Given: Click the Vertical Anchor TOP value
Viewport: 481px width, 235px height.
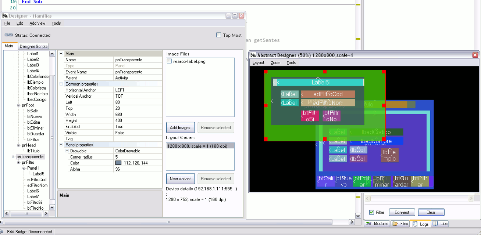Looking at the screenshot, I should 138,96.
